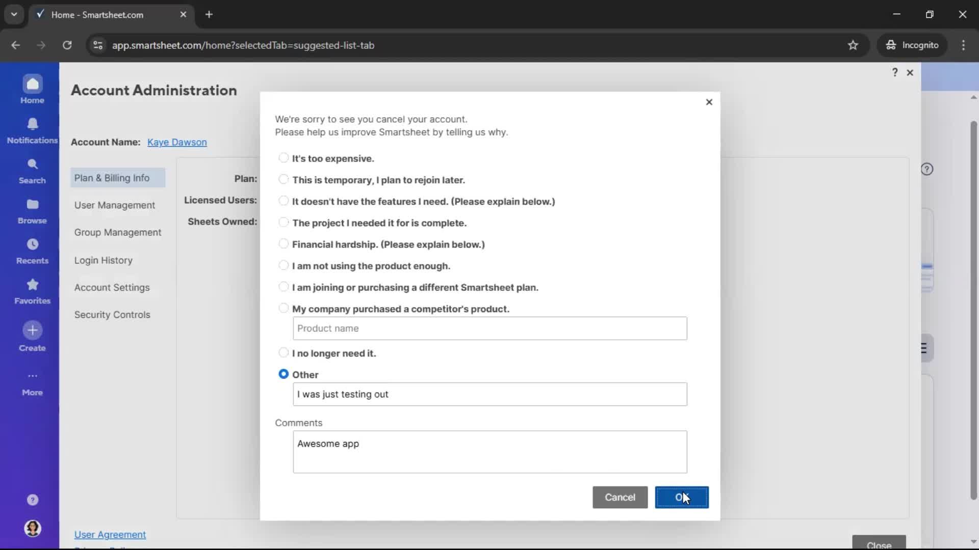Screen dimensions: 979x550
Task: Select "I no longer need it." option
Action: tap(284, 352)
